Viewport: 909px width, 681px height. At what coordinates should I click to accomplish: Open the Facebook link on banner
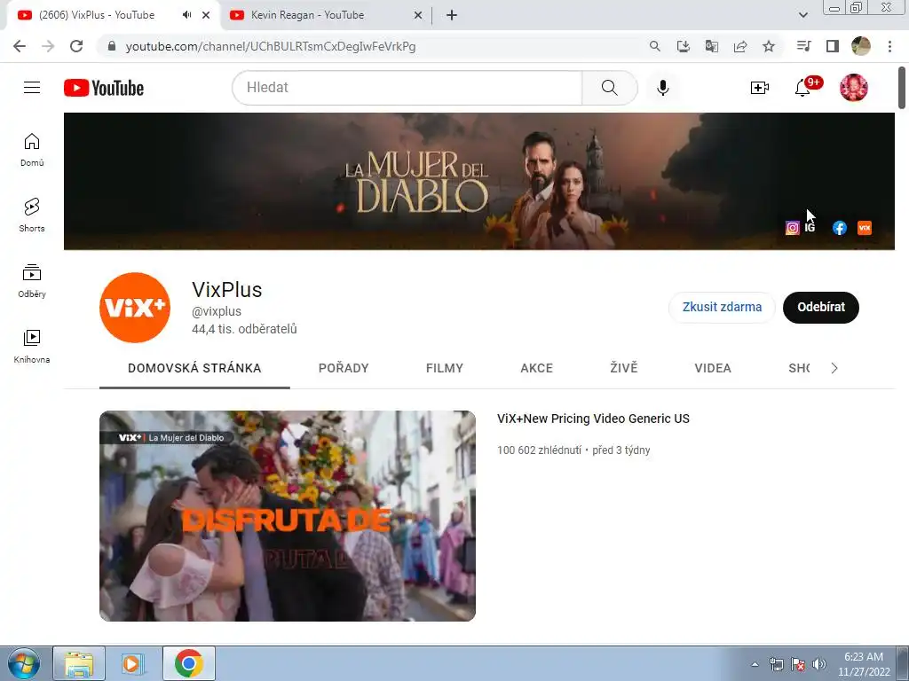point(840,228)
